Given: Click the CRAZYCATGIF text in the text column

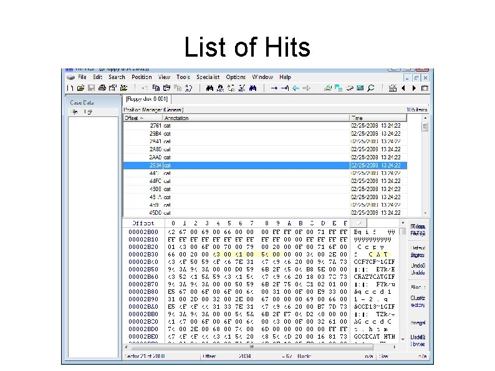Looking at the screenshot, I should 375,277.
